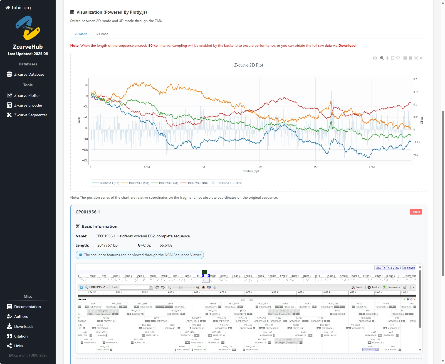Reset plot axes with home icon
Viewport: 445px width, 364px height.
(x=421, y=58)
